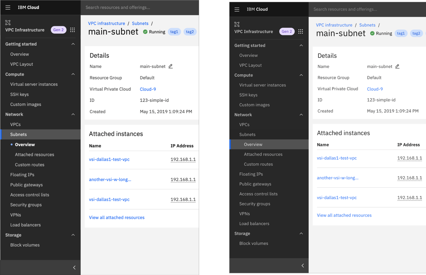426x275 pixels.
Task: Open the navigation hamburger menu
Action: click(8, 7)
